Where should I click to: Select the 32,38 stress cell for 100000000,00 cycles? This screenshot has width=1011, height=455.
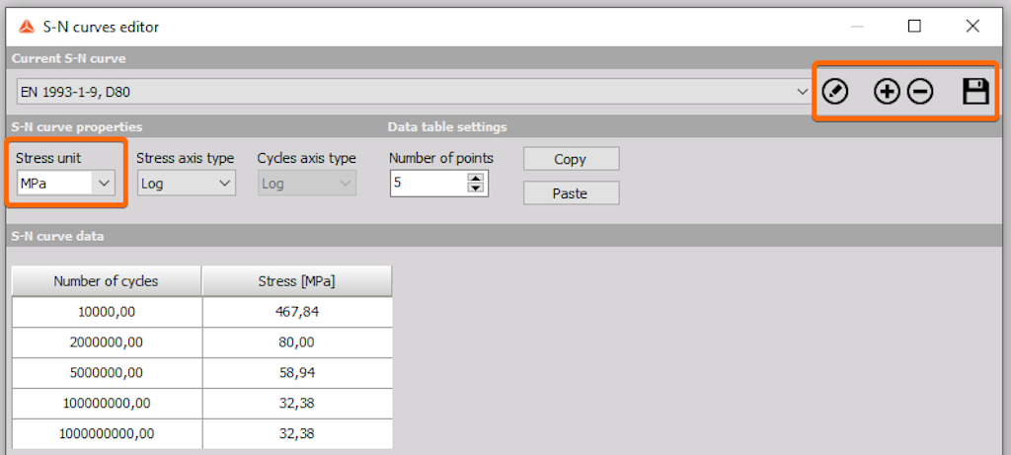point(296,403)
